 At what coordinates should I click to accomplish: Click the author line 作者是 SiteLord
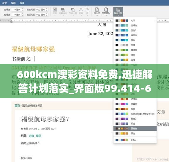(x=29, y=129)
